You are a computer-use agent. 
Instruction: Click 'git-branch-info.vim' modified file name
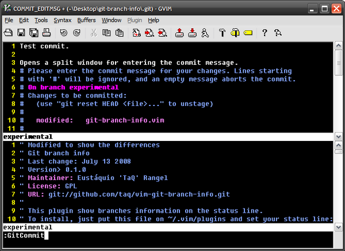tap(125, 120)
